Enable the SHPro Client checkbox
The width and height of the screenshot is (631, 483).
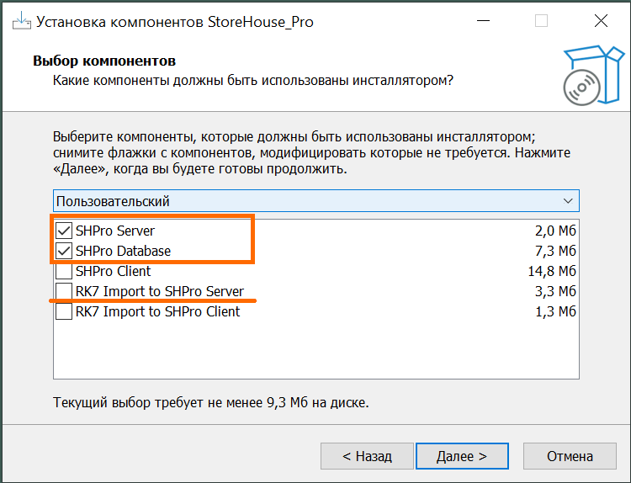pos(64,271)
